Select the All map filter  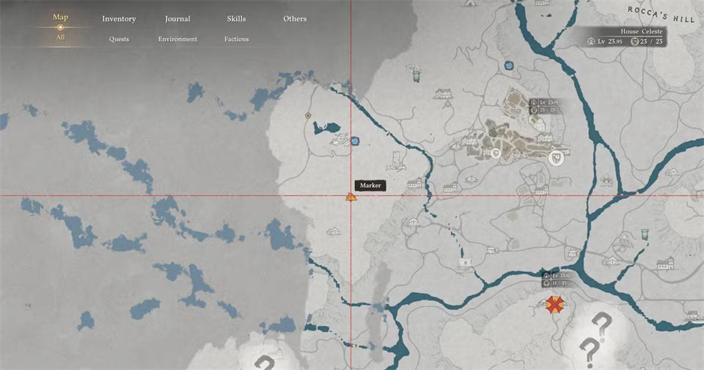(x=60, y=37)
